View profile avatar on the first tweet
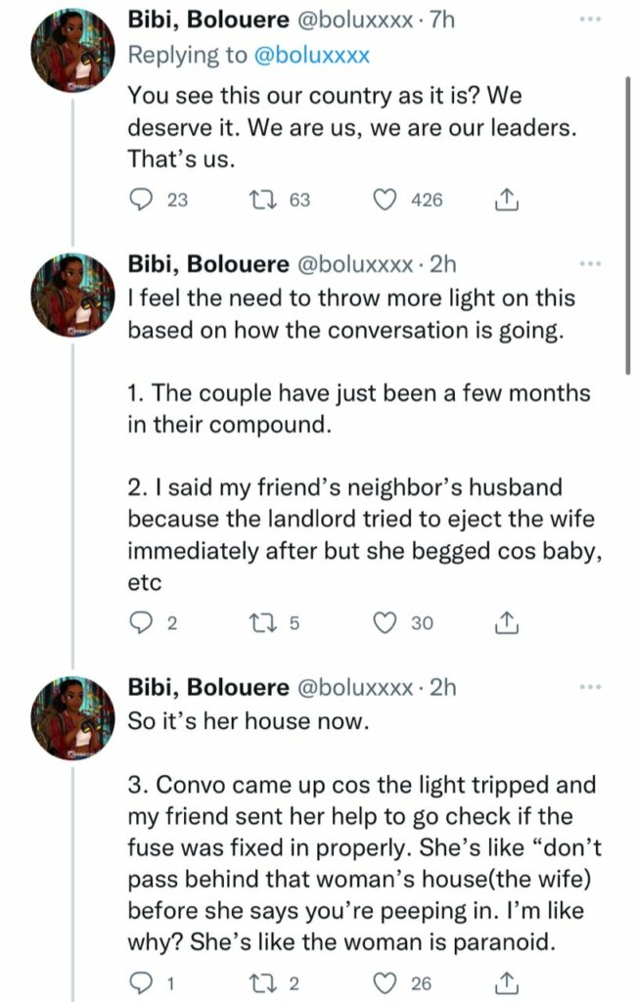 72,52
